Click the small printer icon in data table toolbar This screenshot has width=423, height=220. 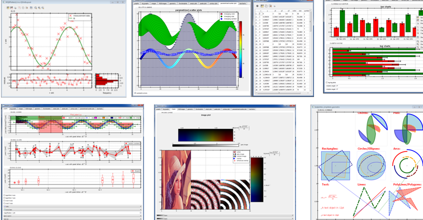click(274, 6)
